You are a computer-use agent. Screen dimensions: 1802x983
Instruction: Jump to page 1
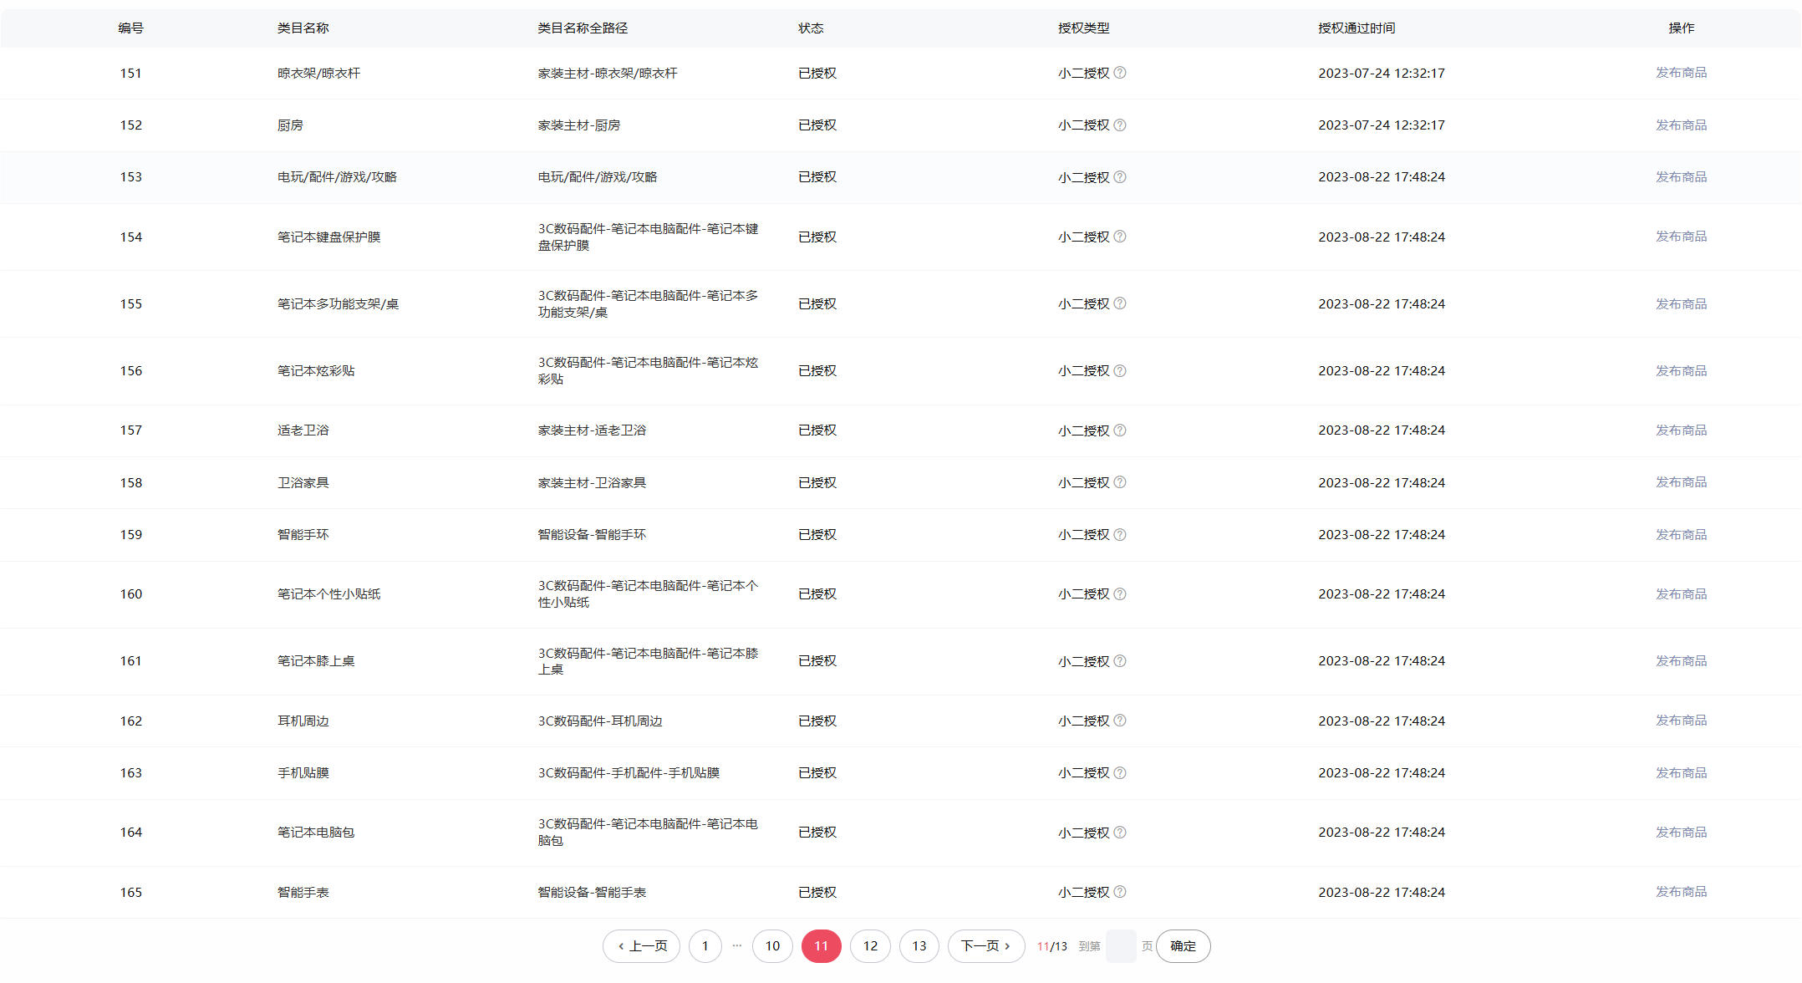[705, 946]
